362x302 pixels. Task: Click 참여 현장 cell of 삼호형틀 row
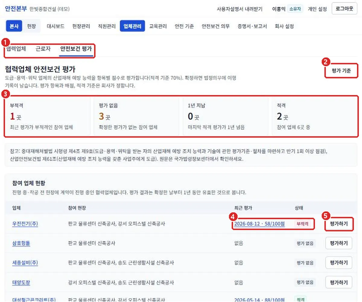(92, 243)
